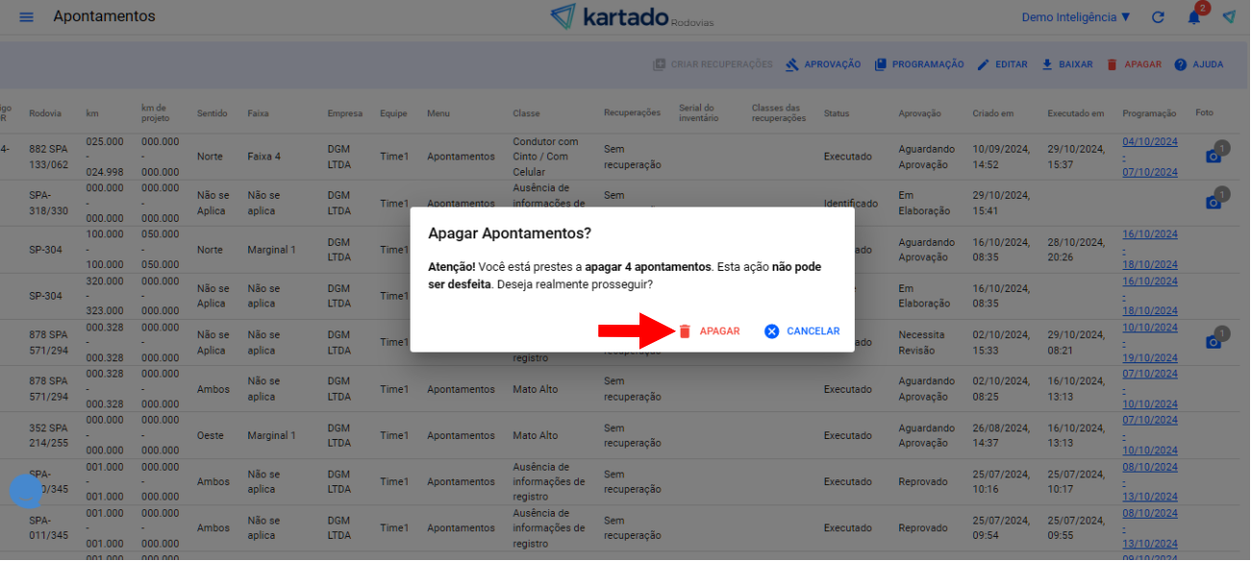Image resolution: width=1251 pixels, height=561 pixels.
Task: Click the refresh icon in header
Action: 1158,17
